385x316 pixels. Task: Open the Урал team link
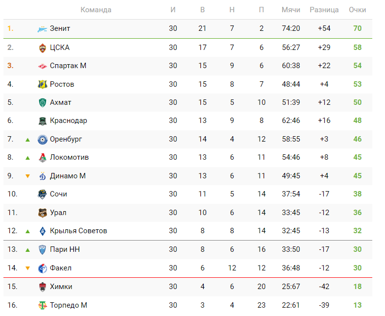click(58, 213)
